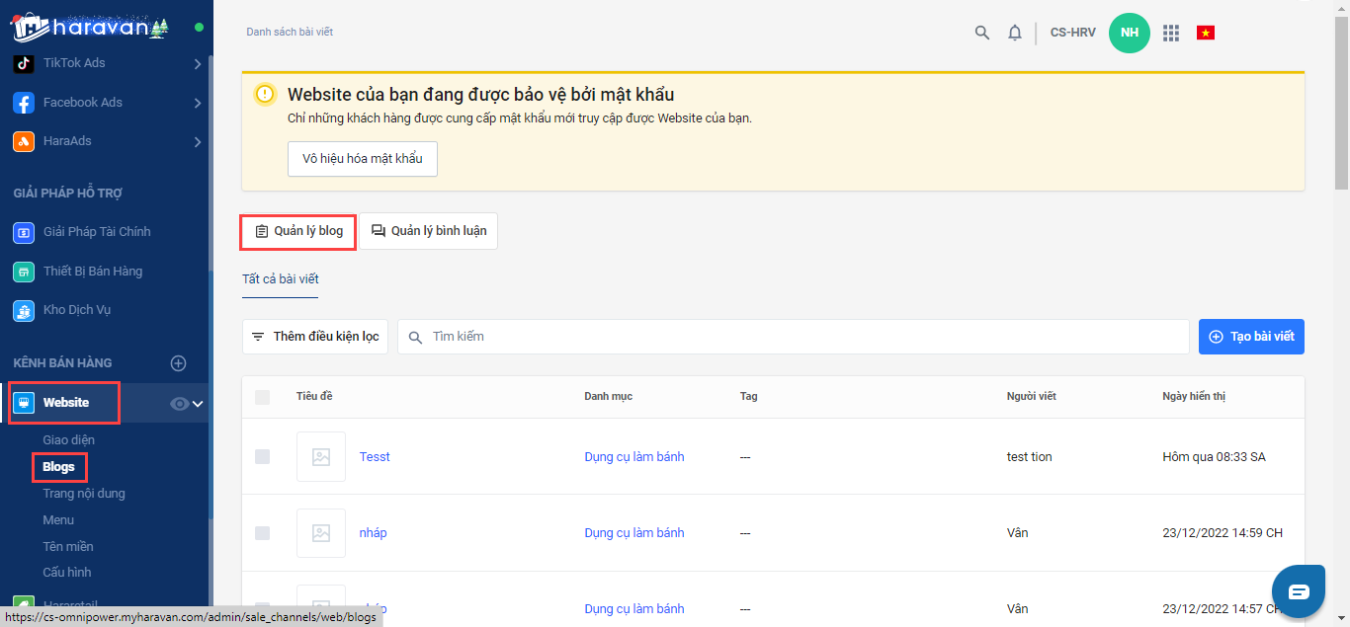
Task: Click the Vietnamese flag language icon
Action: [1205, 33]
